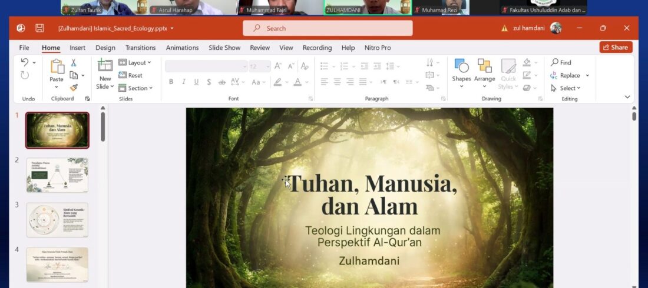This screenshot has width=648, height=288.
Task: Toggle Bold formatting
Action: (171, 82)
